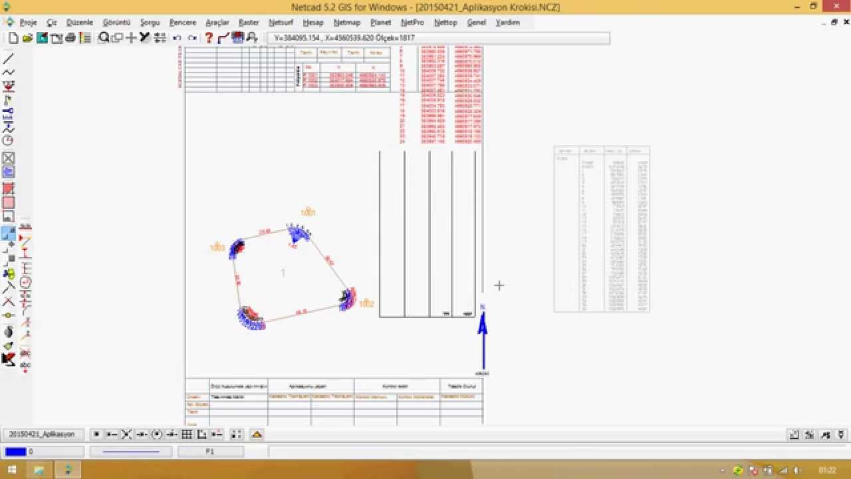Open the Araçlar menu
The width and height of the screenshot is (851, 479).
[217, 23]
